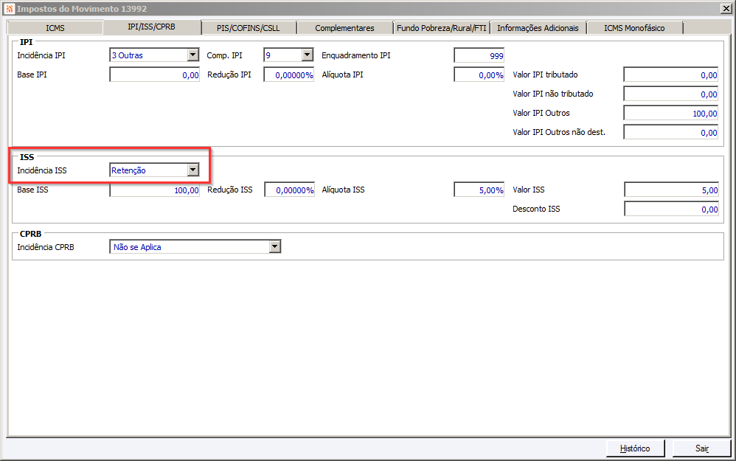Click the Histórico button

pos(635,448)
